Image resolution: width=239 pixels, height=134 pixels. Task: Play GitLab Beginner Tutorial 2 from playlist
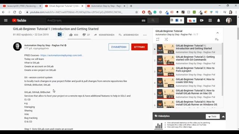(187, 60)
